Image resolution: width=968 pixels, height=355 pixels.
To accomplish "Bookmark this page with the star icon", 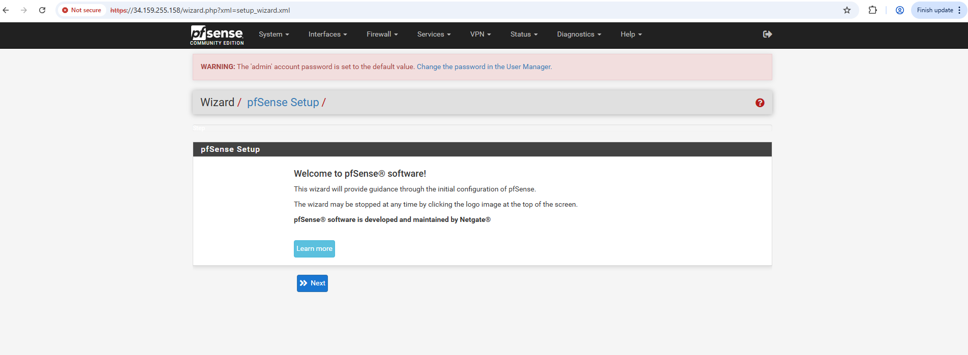I will tap(846, 10).
